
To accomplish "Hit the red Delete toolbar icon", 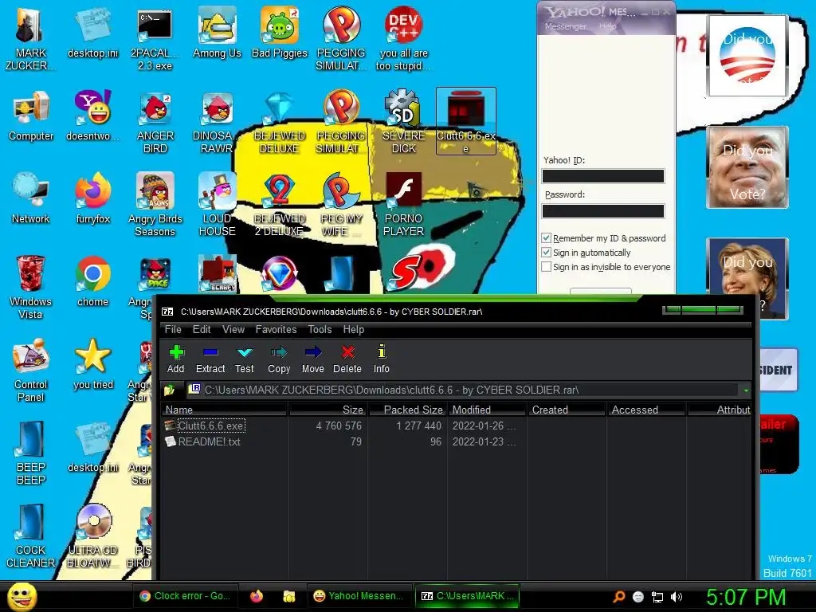I will tap(347, 359).
